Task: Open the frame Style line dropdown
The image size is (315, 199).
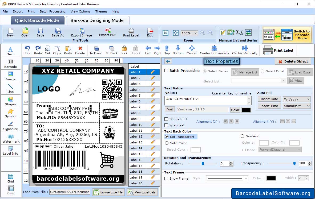Action: coord(246,178)
